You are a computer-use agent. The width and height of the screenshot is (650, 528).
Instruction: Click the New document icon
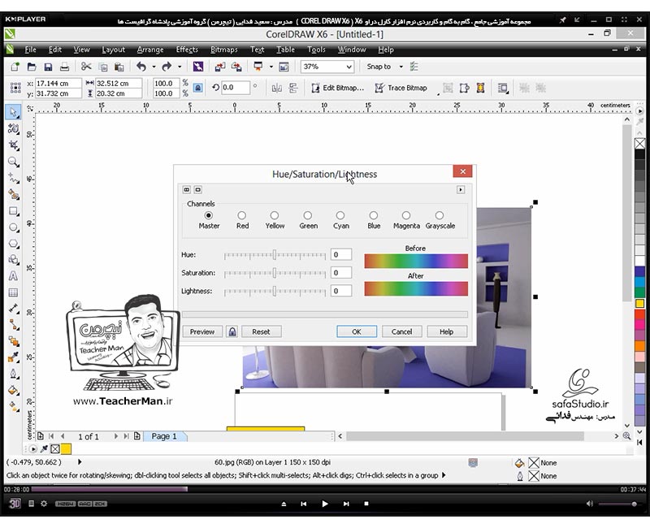click(15, 67)
